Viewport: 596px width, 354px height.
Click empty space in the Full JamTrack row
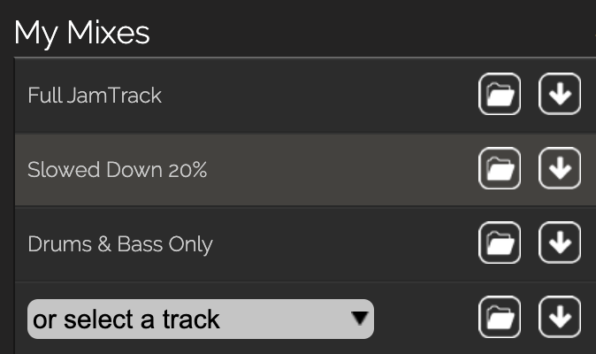click(318, 95)
